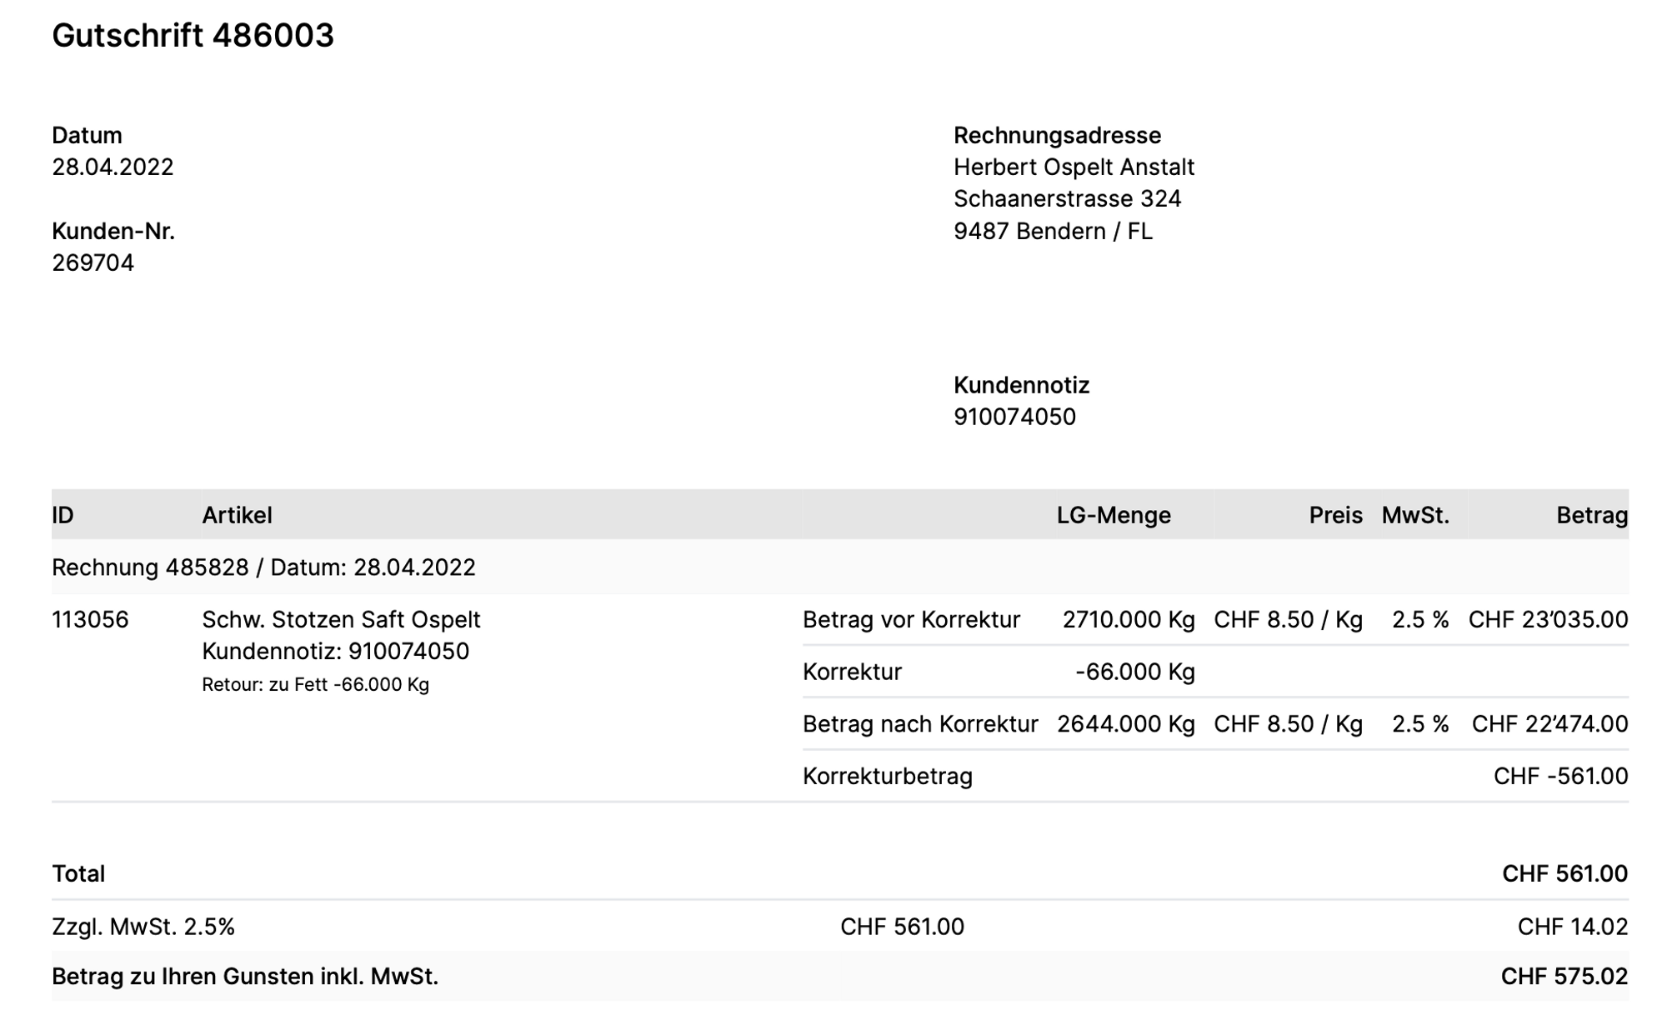Select the MwSt. amount CHF 14.02
This screenshot has height=1025, width=1667.
1572,927
